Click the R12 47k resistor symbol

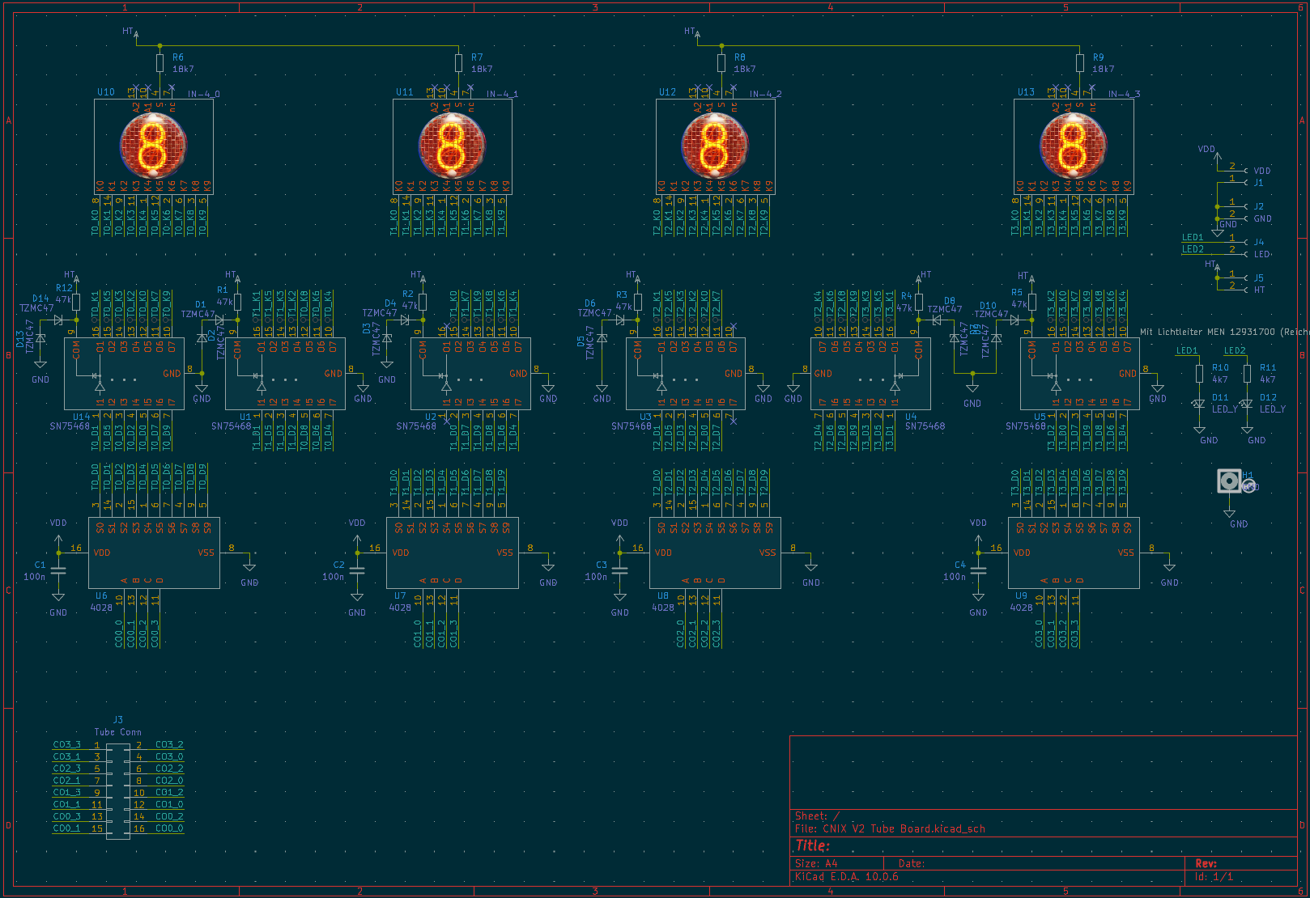click(x=76, y=301)
